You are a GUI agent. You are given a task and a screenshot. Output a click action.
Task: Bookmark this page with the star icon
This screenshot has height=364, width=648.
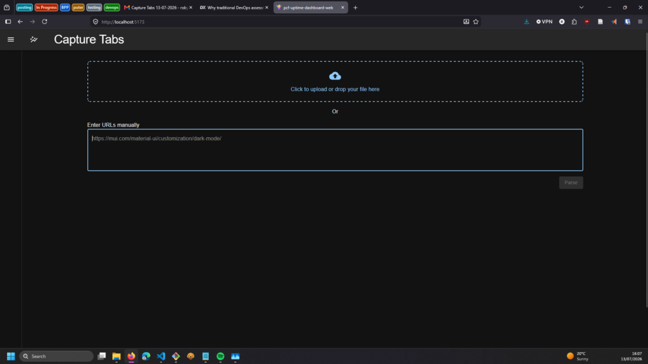pyautogui.click(x=476, y=22)
